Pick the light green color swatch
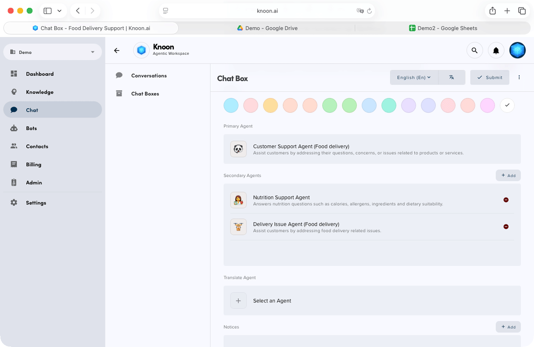This screenshot has height=347, width=534. (x=329, y=105)
